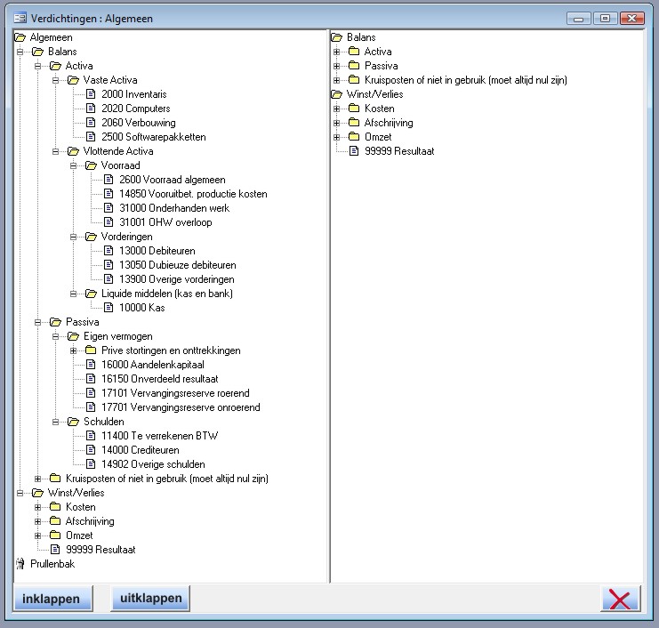Screen dimensions: 659x628
Task: Select 16150 Onverdeeld resultaat
Action: [x=160, y=379]
